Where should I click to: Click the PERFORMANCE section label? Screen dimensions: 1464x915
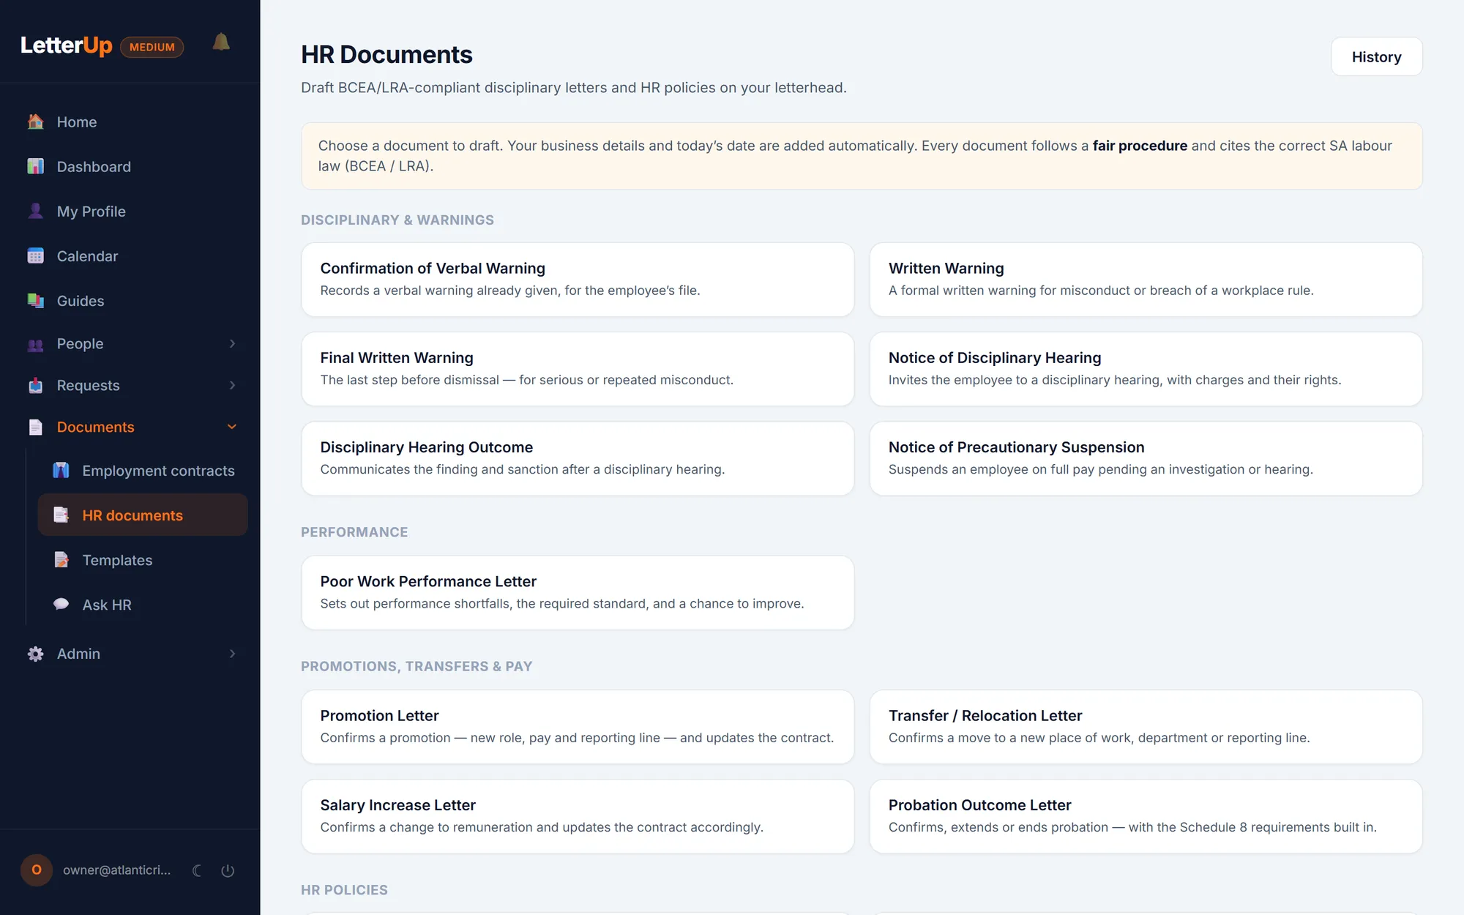point(354,532)
